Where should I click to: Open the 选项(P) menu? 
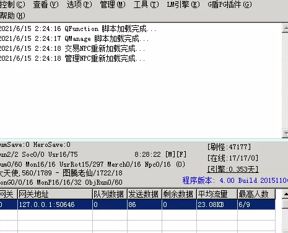(79, 4)
